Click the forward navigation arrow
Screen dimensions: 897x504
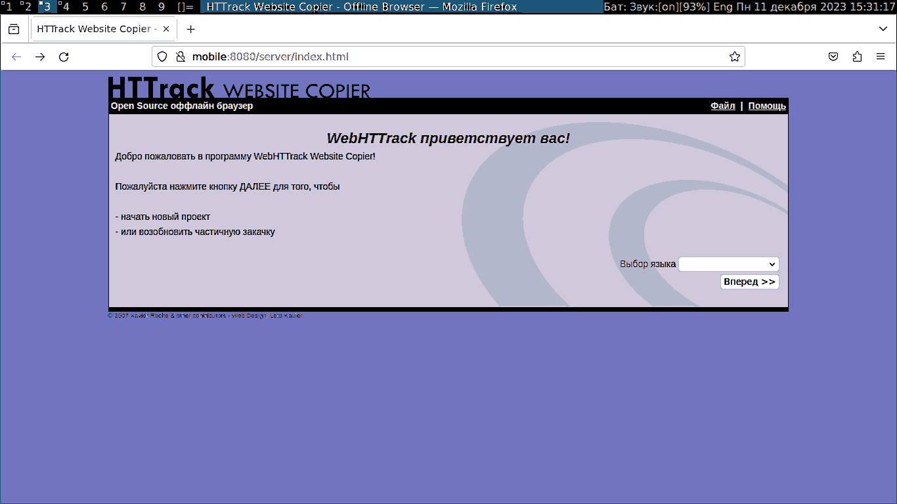point(40,57)
